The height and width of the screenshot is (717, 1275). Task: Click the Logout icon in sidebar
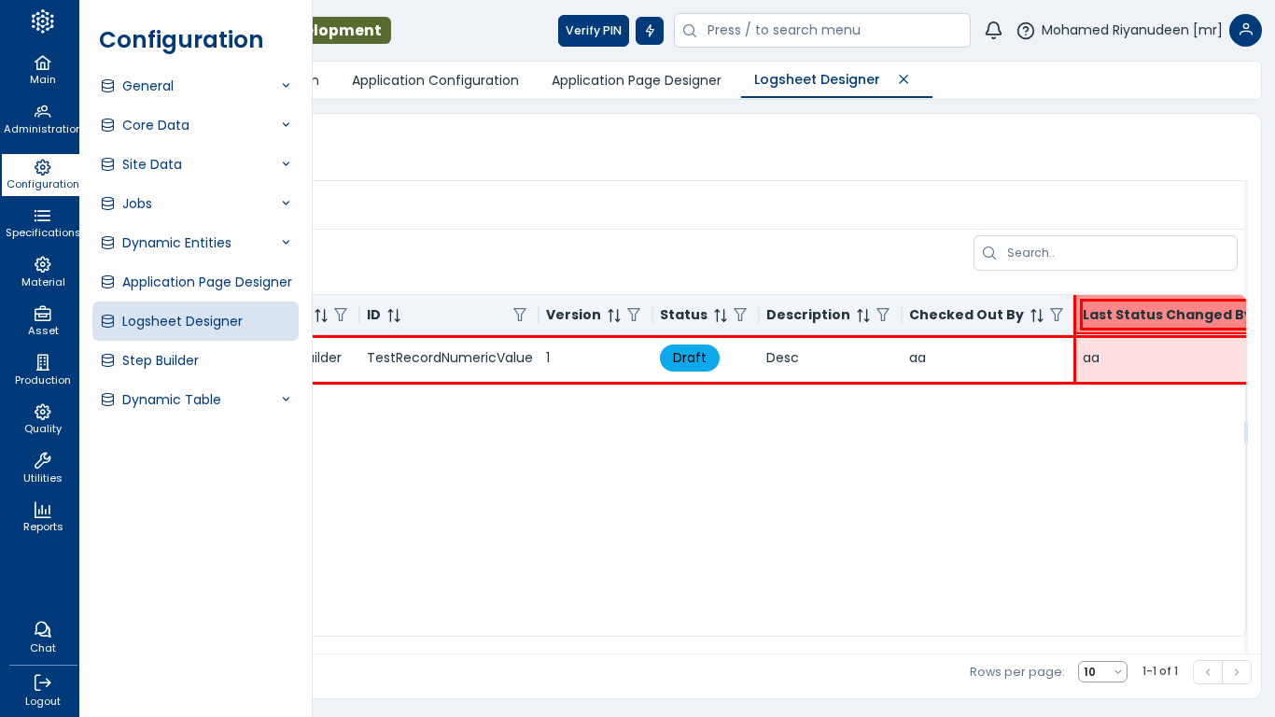coord(42,690)
